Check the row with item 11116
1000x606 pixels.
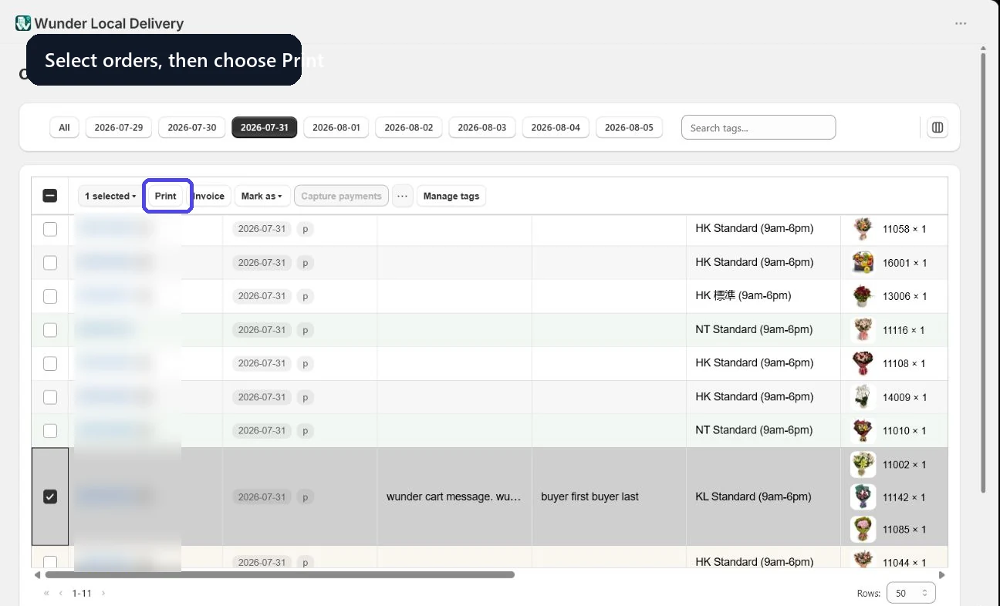(50, 330)
